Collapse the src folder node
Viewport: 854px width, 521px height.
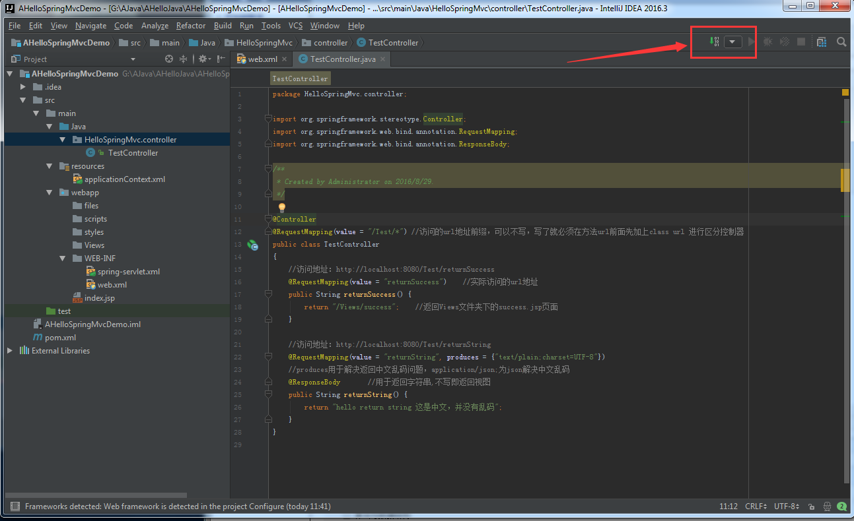(23, 100)
